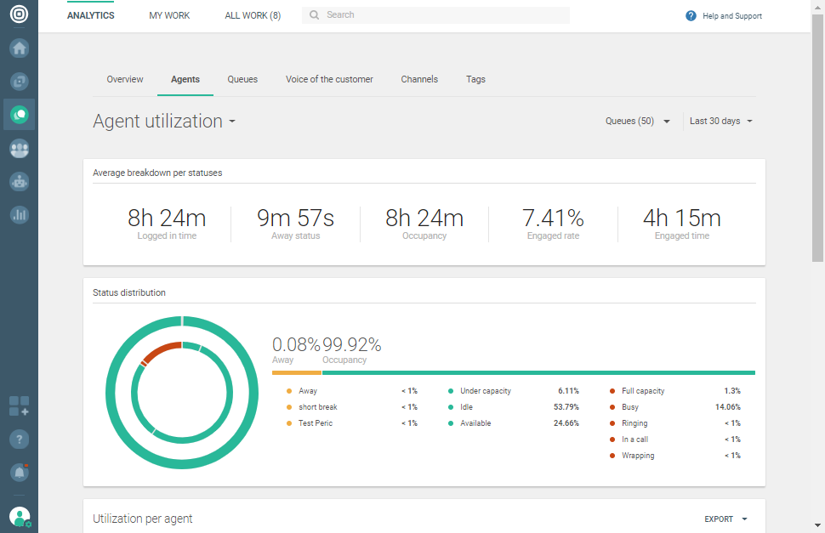Image resolution: width=825 pixels, height=533 pixels.
Task: Open the Last 30 days date dropdown
Action: pos(720,122)
